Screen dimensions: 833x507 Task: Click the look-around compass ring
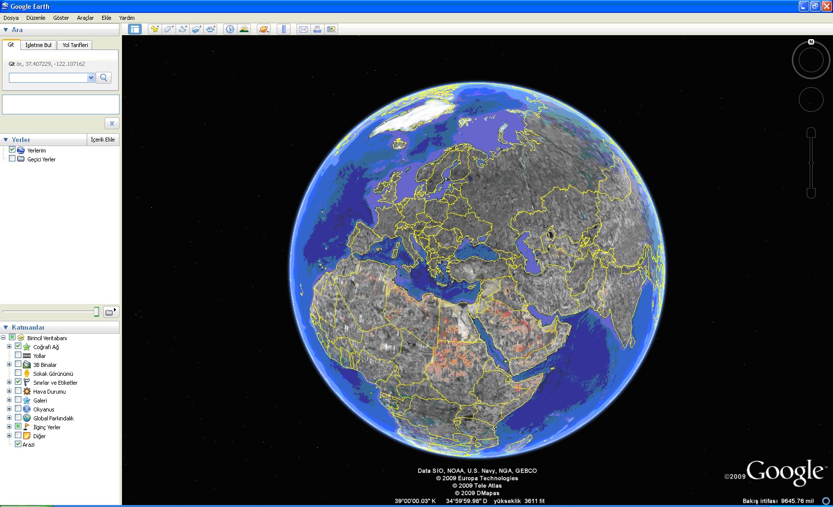click(811, 60)
